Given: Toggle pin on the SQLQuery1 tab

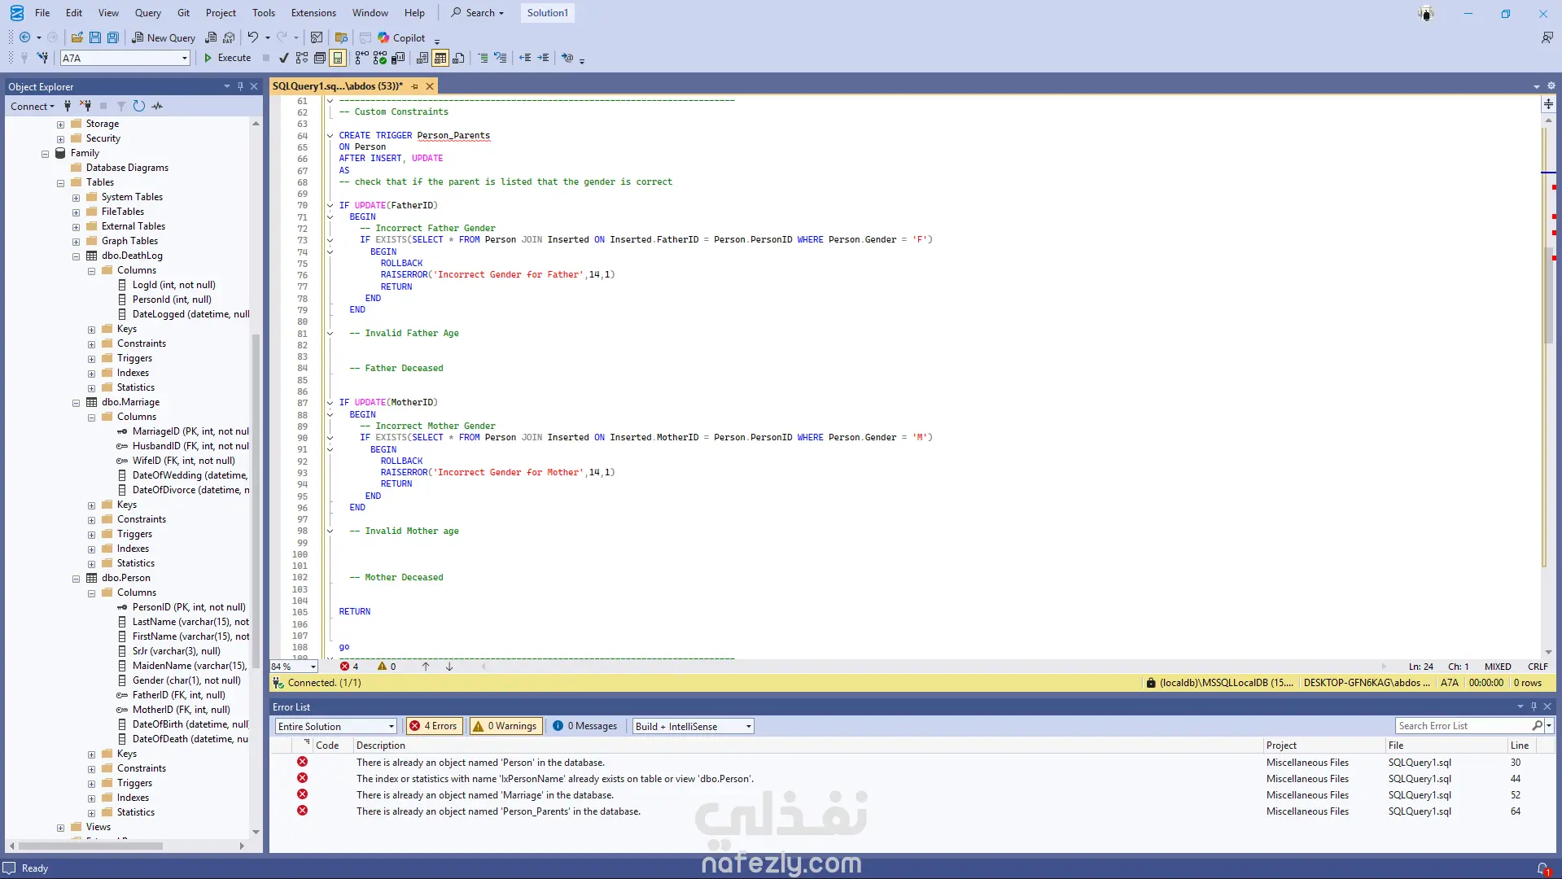Looking at the screenshot, I should tap(414, 86).
